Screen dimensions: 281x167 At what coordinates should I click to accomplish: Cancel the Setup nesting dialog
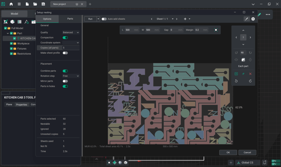coord(247,152)
